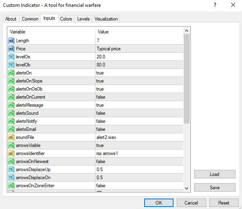Click the Cancel button
This screenshot has width=242, height=209.
point(191,203)
